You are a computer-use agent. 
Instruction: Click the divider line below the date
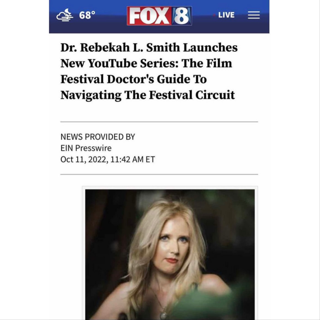[159, 174]
